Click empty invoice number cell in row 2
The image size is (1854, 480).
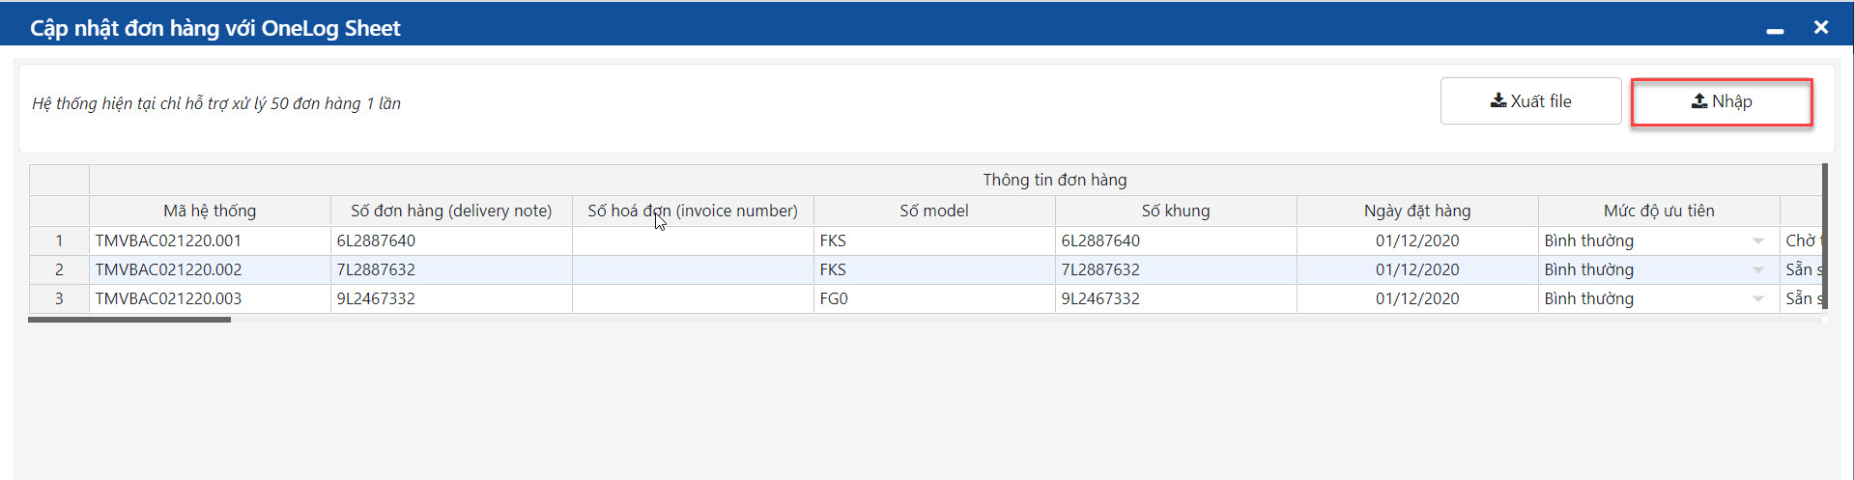[693, 269]
